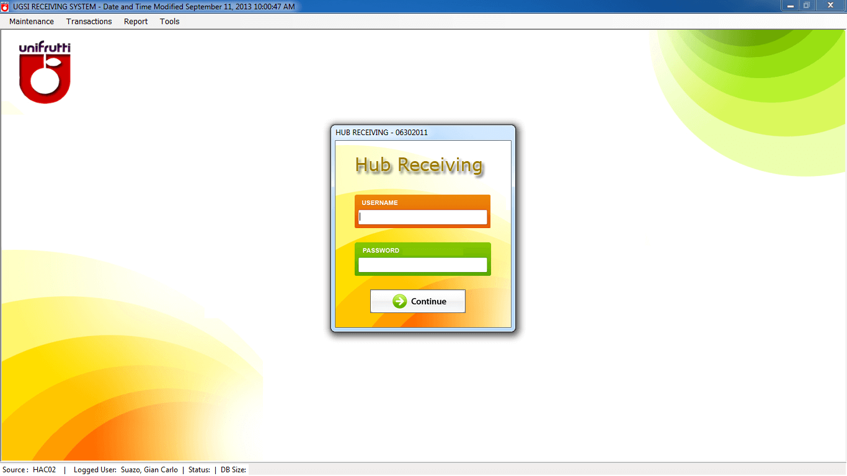847x476 pixels.
Task: Click the Hub Receiving heading text
Action: [x=419, y=165]
